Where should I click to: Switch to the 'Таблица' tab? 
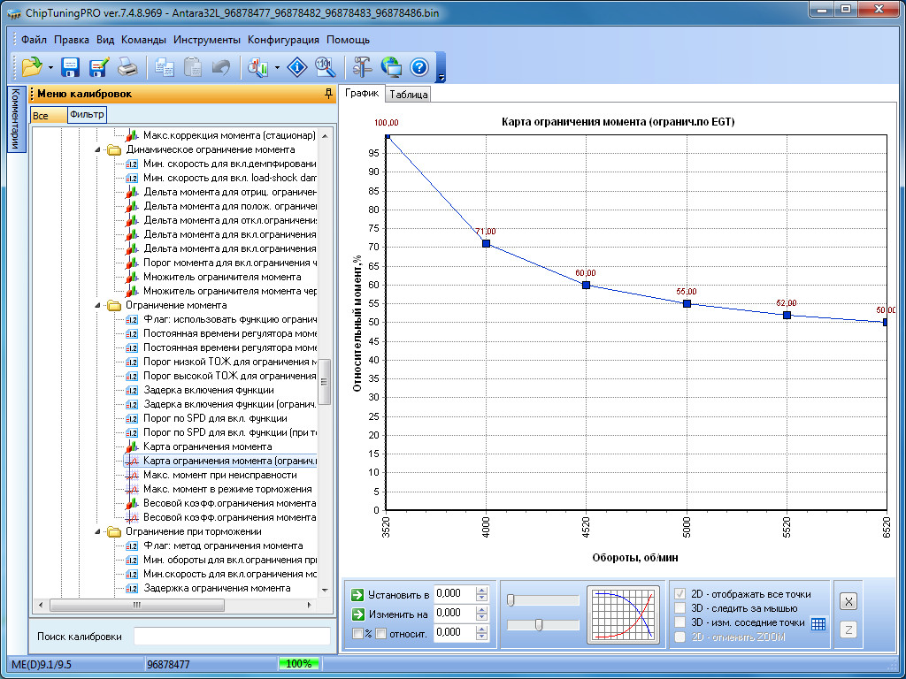point(408,95)
